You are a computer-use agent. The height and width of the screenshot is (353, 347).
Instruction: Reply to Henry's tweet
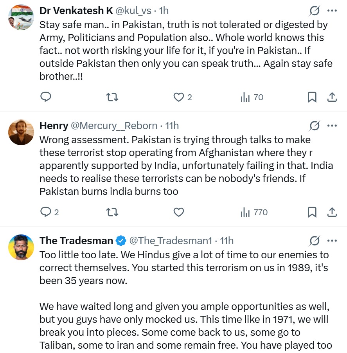(46, 212)
